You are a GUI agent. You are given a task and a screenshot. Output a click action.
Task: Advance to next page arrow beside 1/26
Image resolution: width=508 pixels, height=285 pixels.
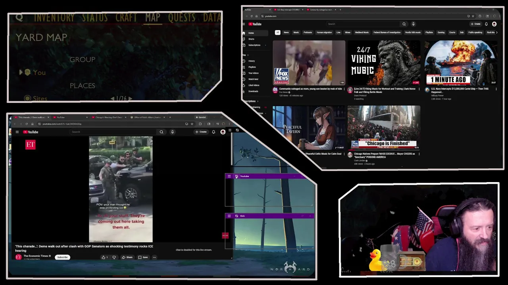(x=130, y=98)
